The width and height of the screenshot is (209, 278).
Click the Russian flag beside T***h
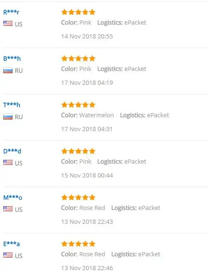pyautogui.click(x=8, y=117)
